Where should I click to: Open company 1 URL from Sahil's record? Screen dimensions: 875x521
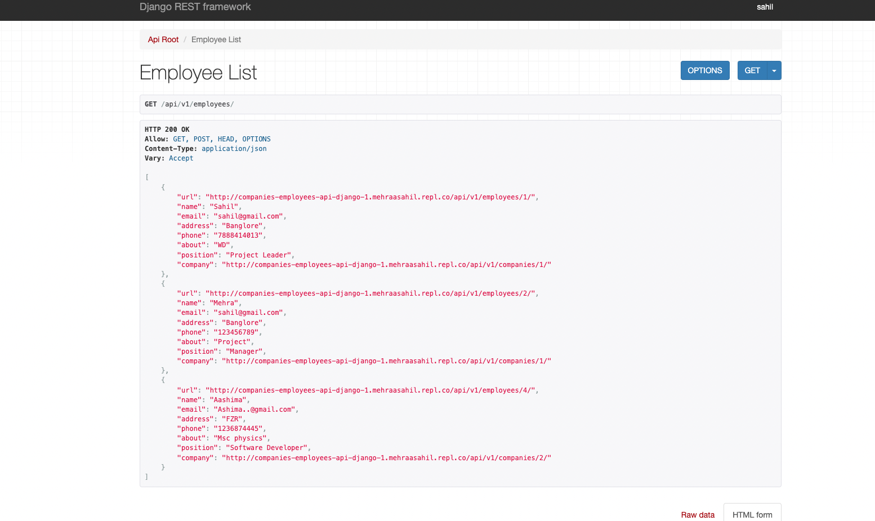pos(389,264)
